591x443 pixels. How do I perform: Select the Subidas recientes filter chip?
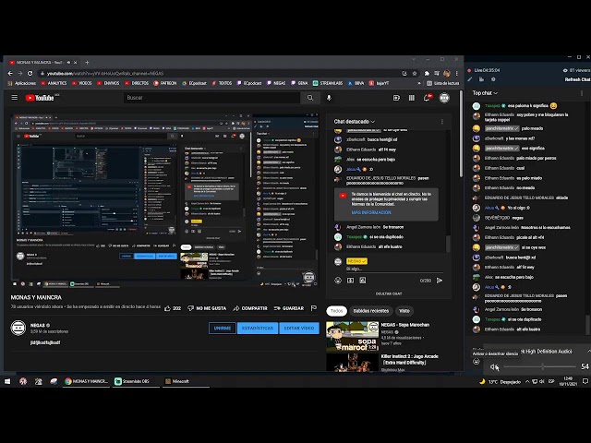tap(371, 311)
